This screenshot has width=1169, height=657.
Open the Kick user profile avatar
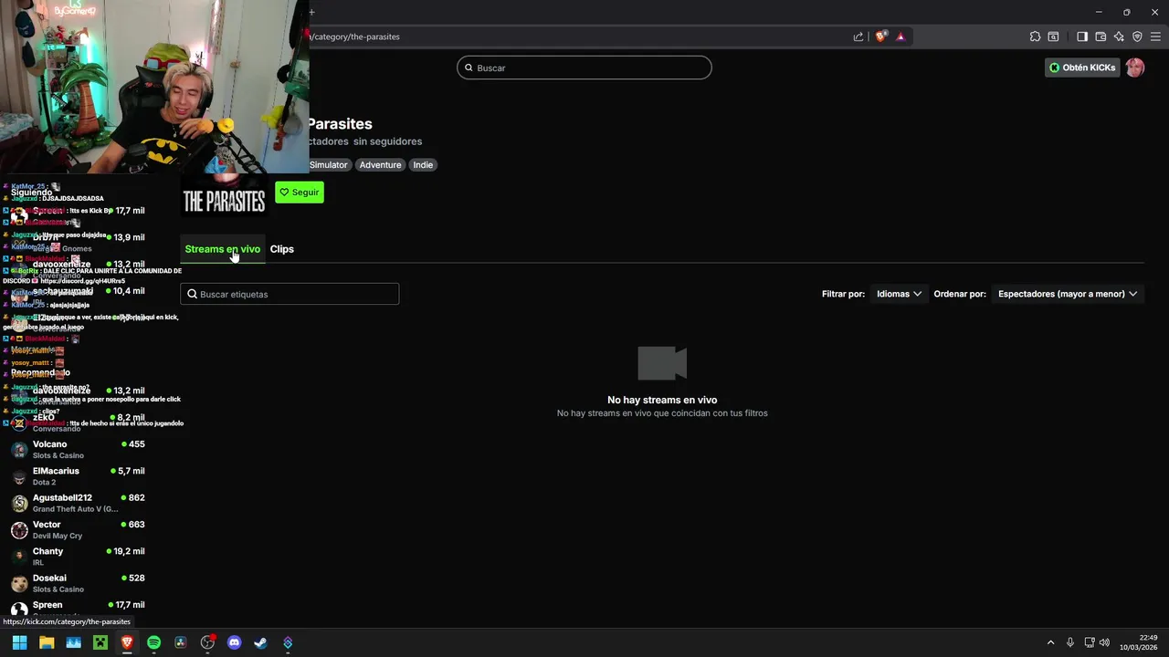pos(1134,68)
